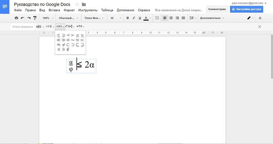Screen dimensions: 273x144
Task: Open the Таблица menu
Action: [x=107, y=10]
